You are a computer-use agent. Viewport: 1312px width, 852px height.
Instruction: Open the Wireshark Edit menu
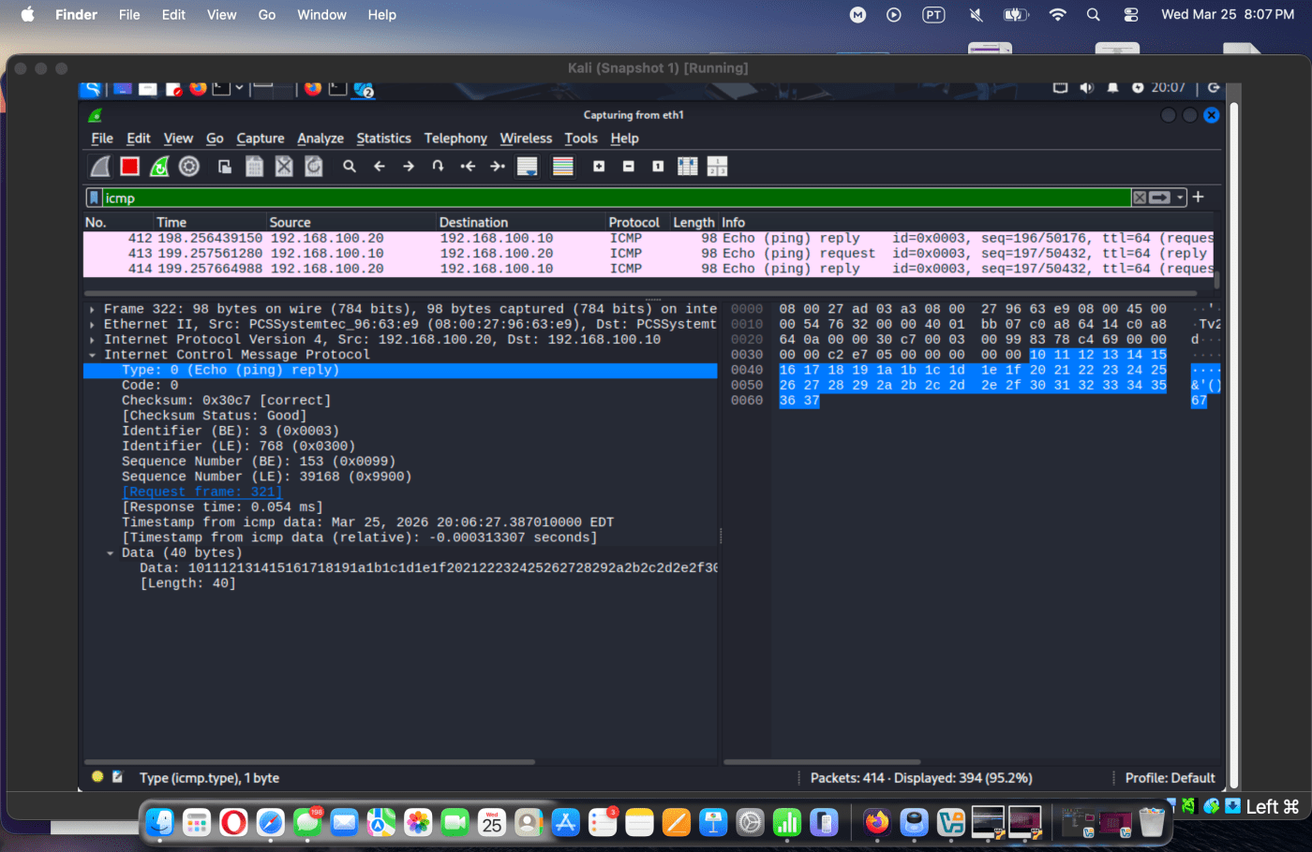click(x=139, y=139)
